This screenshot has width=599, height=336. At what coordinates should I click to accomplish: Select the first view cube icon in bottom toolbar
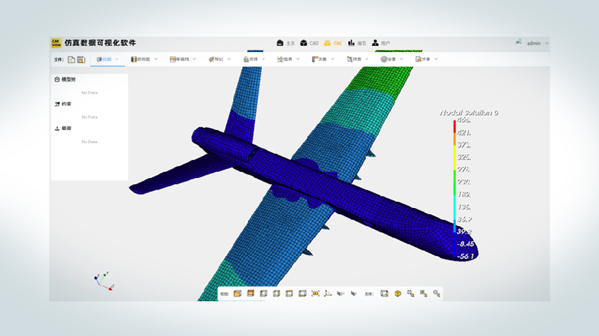(x=237, y=294)
